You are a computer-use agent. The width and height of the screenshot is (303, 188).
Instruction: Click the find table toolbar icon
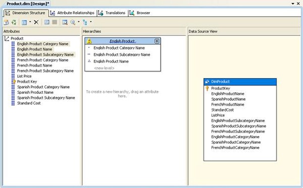click(65, 22)
